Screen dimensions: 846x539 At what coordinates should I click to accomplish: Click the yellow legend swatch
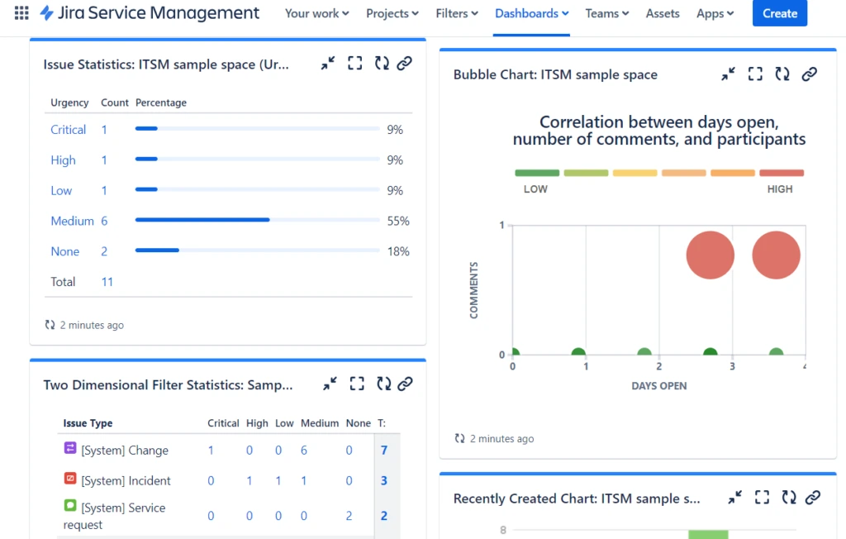click(x=634, y=173)
